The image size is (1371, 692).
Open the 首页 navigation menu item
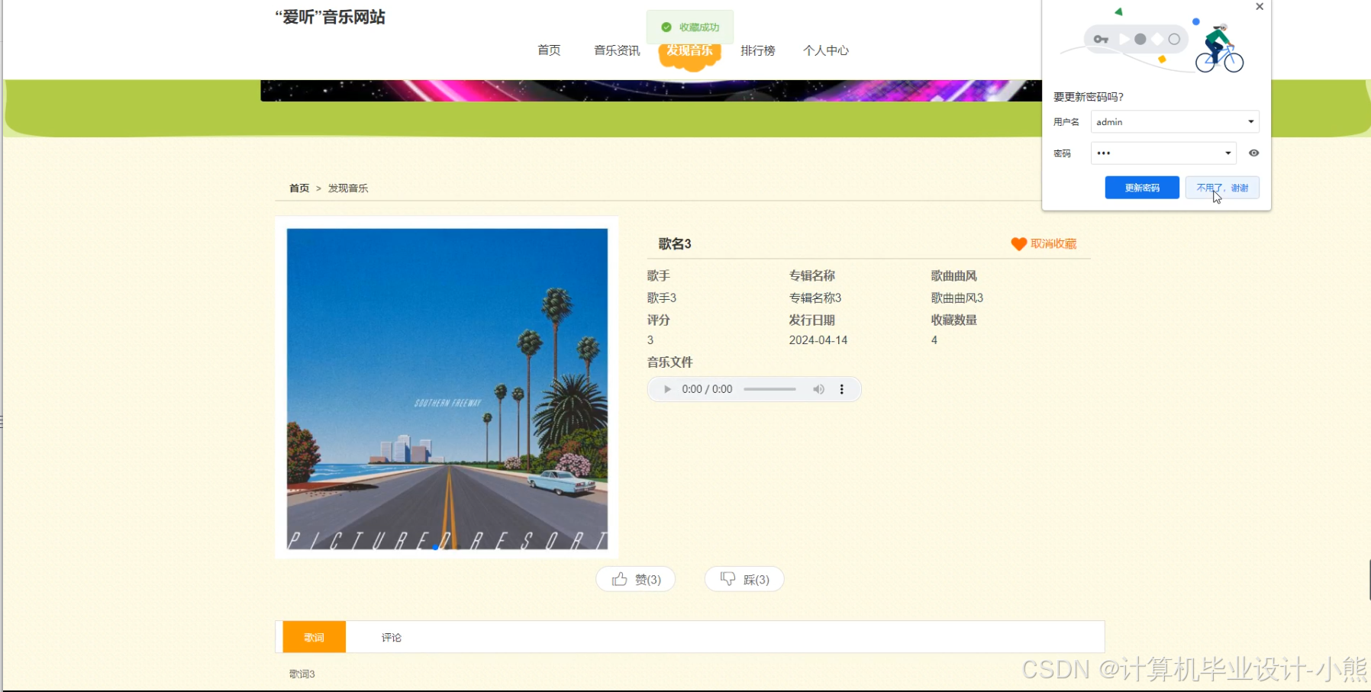[549, 50]
